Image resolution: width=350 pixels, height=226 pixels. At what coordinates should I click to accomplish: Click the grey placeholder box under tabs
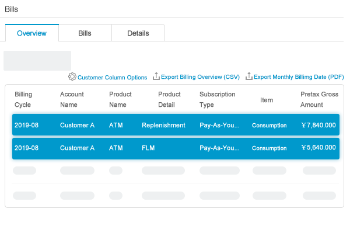click(x=37, y=61)
